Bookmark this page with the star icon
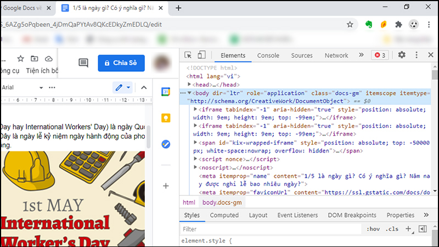 (x=350, y=25)
